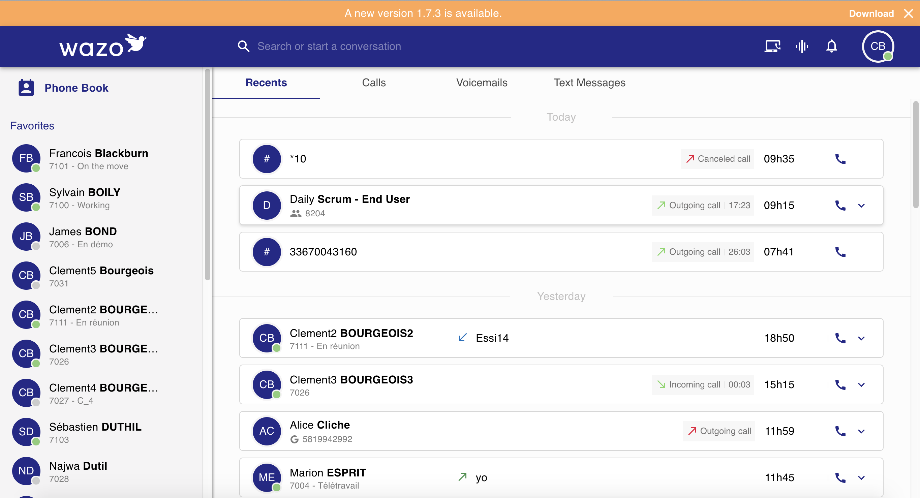Viewport: 920px width, 498px height.
Task: Expand the Marion ESPRIT entry chevron
Action: click(861, 478)
